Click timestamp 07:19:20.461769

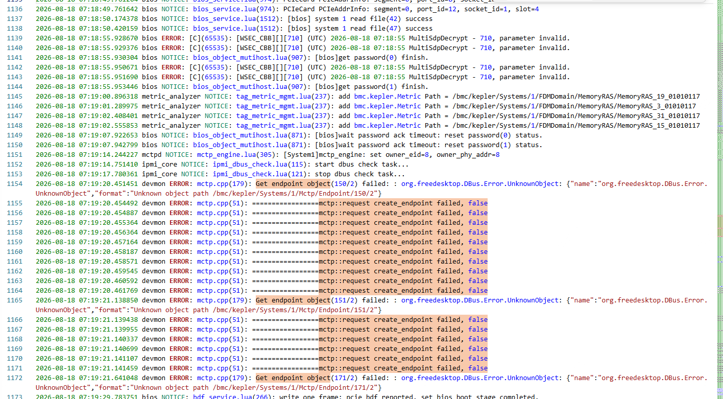click(108, 291)
